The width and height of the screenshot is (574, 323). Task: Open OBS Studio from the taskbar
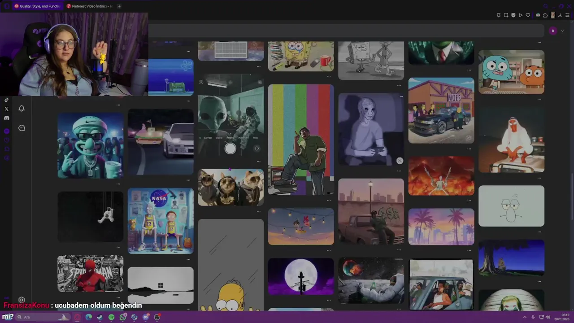coord(157,317)
